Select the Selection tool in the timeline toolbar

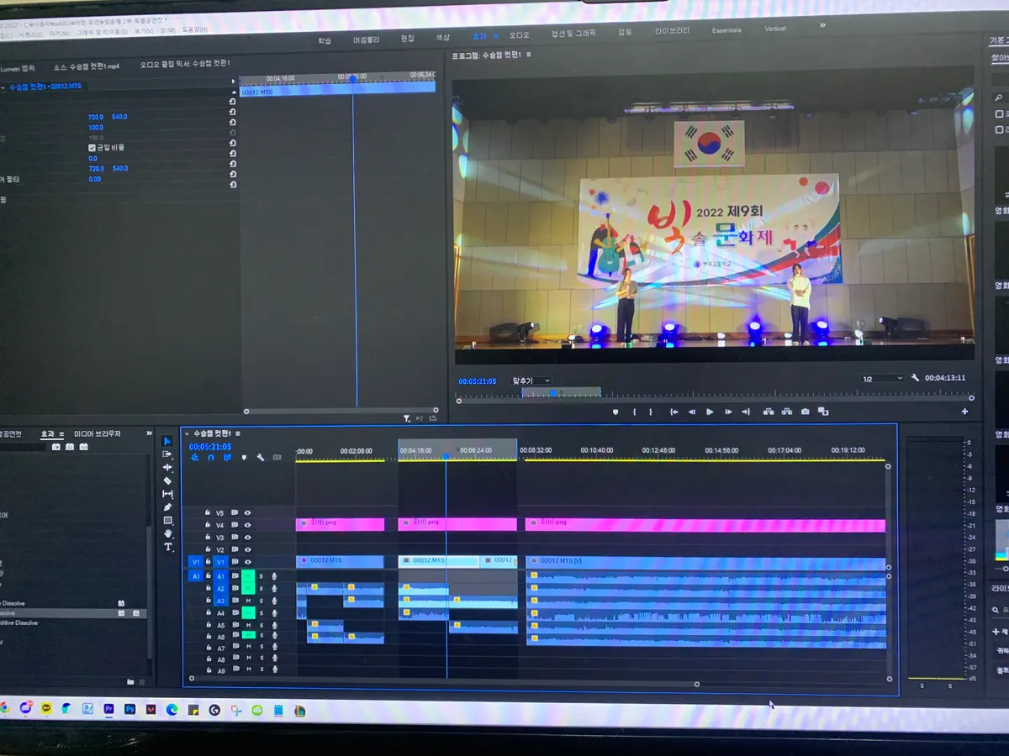pos(166,442)
